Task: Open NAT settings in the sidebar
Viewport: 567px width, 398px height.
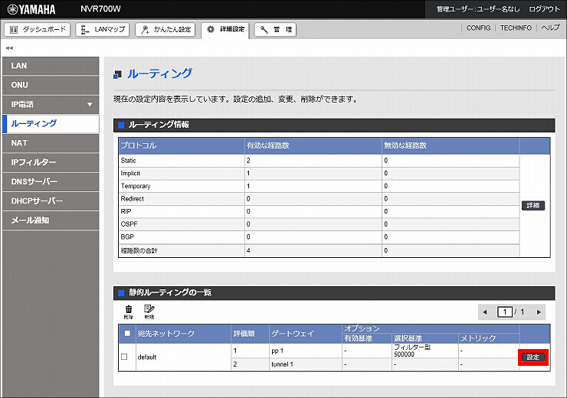Action: click(x=51, y=143)
